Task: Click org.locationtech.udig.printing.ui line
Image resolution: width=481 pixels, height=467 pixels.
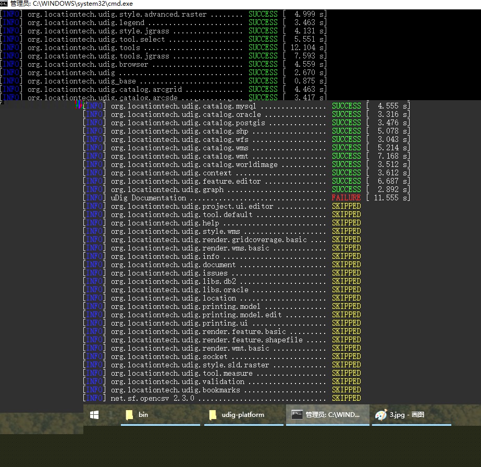Action: coord(222,322)
